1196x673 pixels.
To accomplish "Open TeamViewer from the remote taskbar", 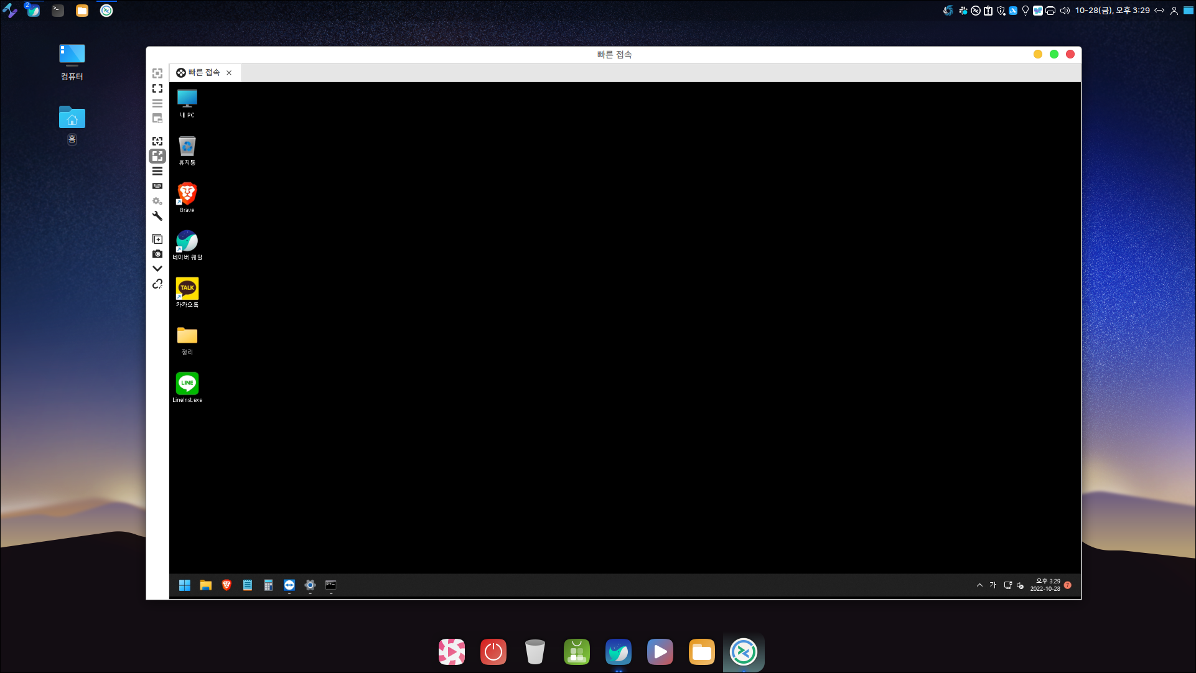I will [x=289, y=585].
